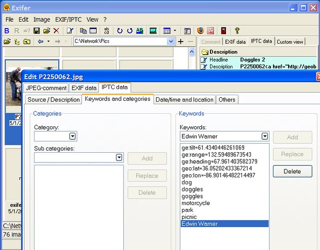Switch to Date/time and location tab
320x250 pixels.
click(184, 99)
